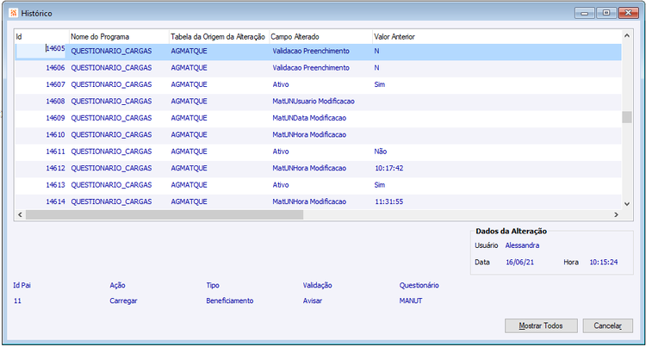Click the Não value in row 14611

tap(380, 152)
